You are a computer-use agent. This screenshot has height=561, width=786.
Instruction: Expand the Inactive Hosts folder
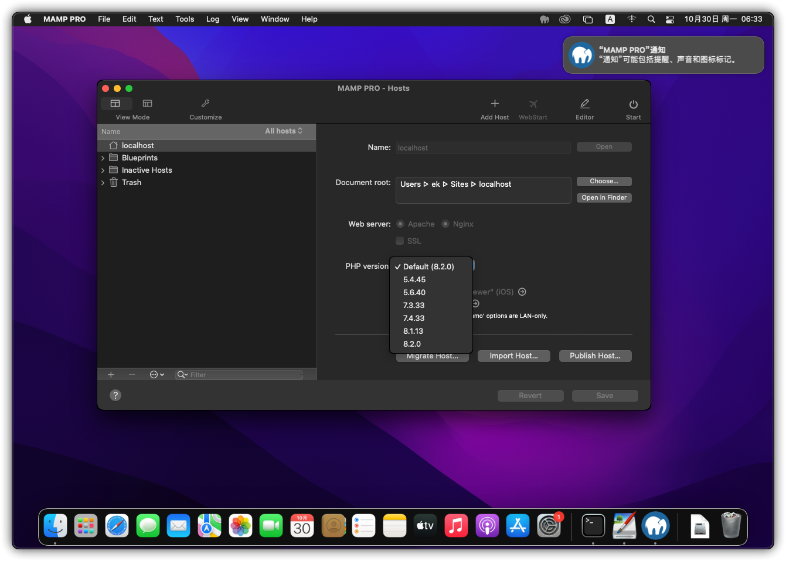[x=103, y=170]
